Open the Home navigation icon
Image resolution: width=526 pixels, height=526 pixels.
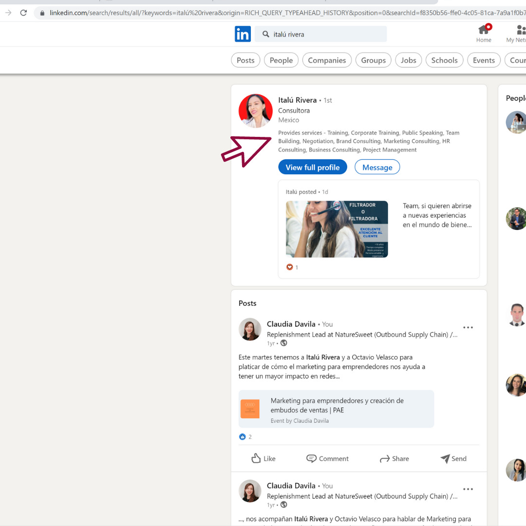(484, 34)
